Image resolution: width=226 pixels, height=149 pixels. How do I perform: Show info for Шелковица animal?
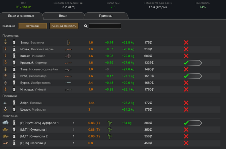[14, 143]
